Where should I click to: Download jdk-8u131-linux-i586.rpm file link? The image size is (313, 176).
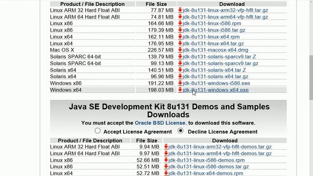[212, 23]
